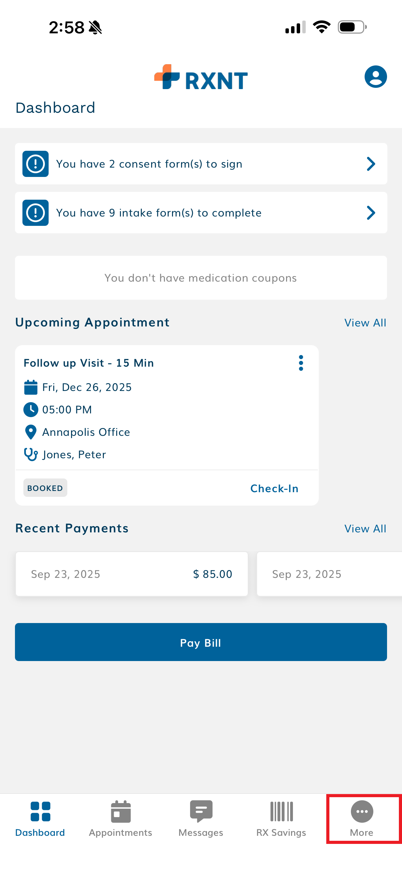View all recent payments
This screenshot has width=402, height=871.
click(365, 529)
